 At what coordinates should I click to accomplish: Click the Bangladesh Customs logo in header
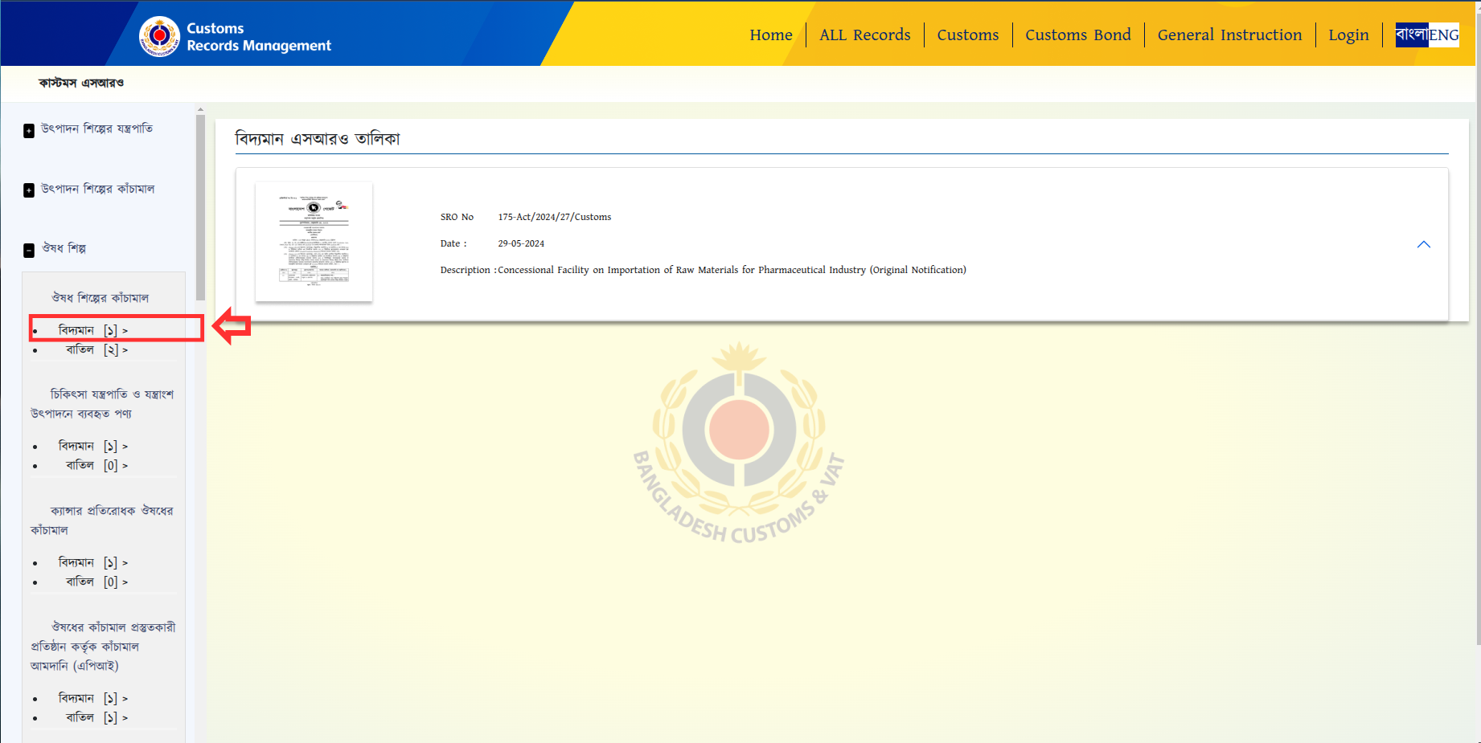(x=159, y=36)
